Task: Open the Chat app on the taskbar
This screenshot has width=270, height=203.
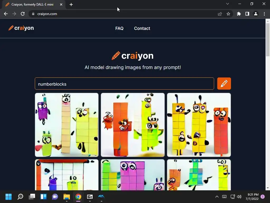Action: click(55, 197)
